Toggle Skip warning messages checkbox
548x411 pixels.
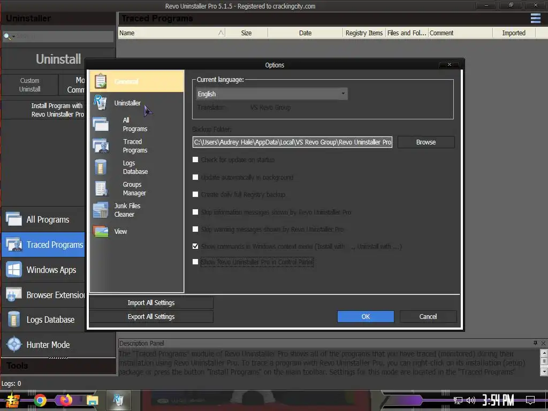pos(195,229)
